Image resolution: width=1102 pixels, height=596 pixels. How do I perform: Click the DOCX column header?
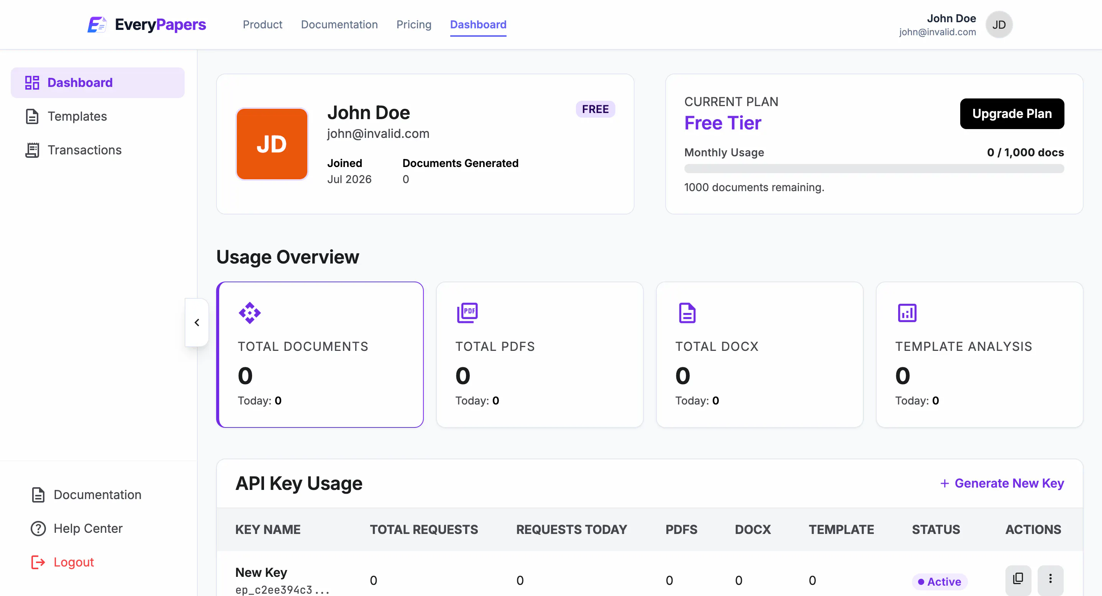pyautogui.click(x=753, y=529)
